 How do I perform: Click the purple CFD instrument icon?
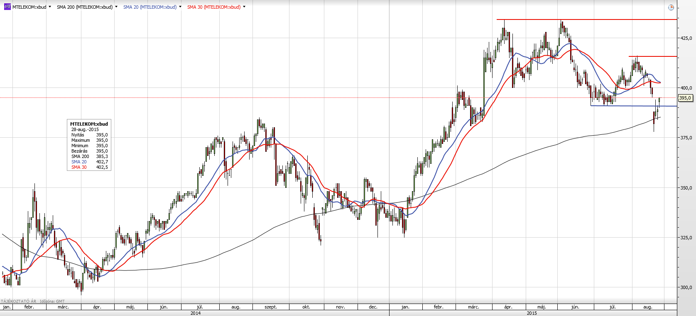(7, 7)
